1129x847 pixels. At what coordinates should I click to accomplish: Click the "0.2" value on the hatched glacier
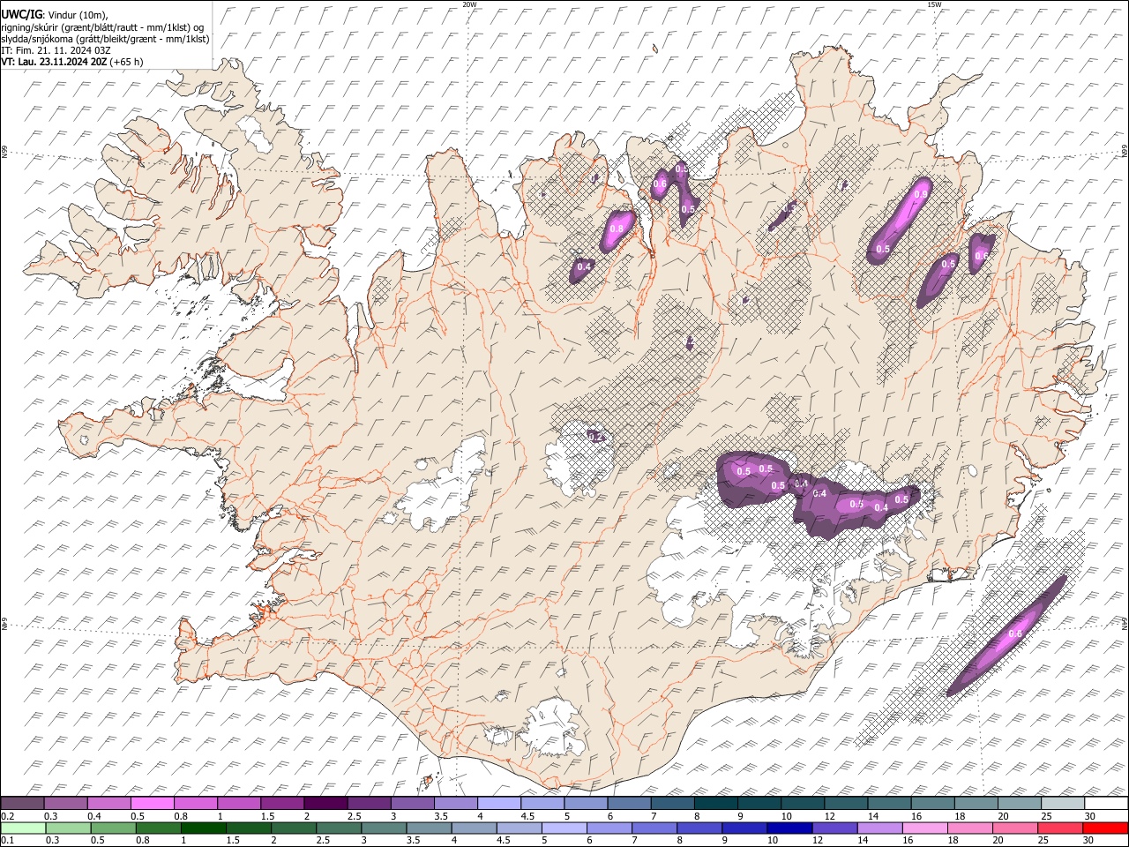click(595, 437)
